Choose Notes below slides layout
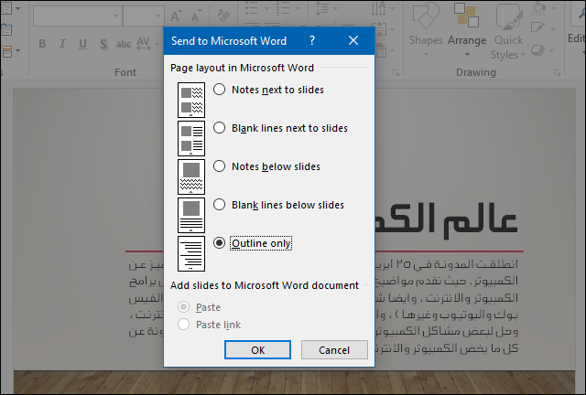Screen dimensions: 586x395 (220, 166)
